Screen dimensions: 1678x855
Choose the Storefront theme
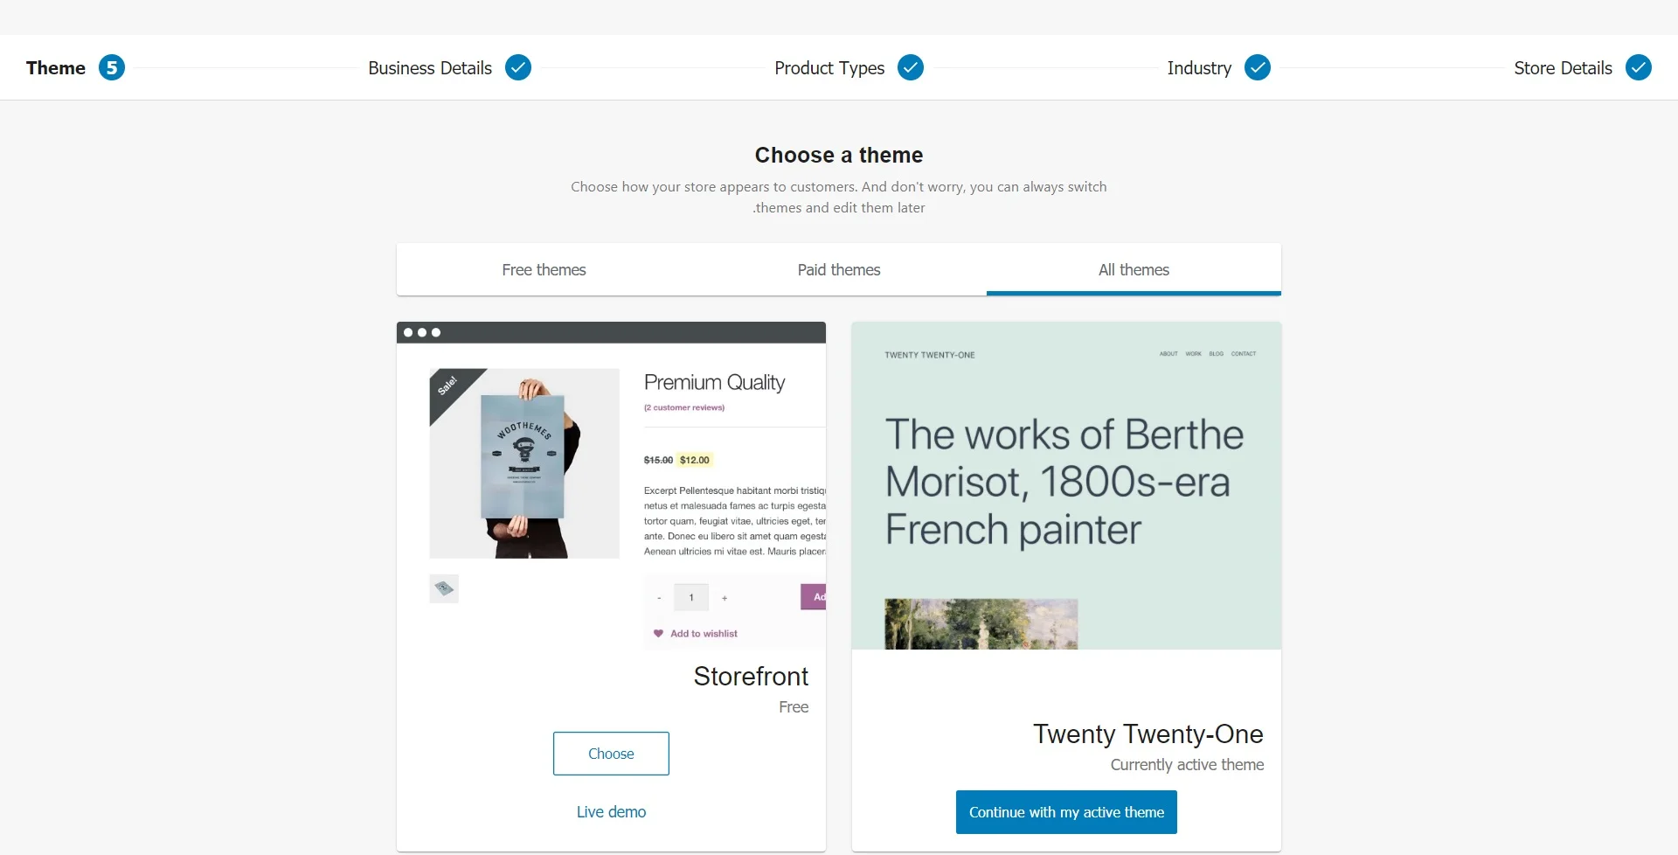611,754
